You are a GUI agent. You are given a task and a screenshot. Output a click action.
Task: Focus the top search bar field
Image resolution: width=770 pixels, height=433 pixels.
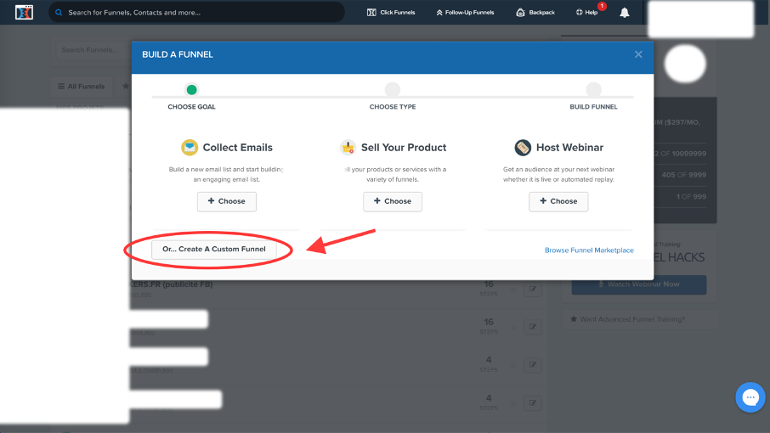(196, 12)
